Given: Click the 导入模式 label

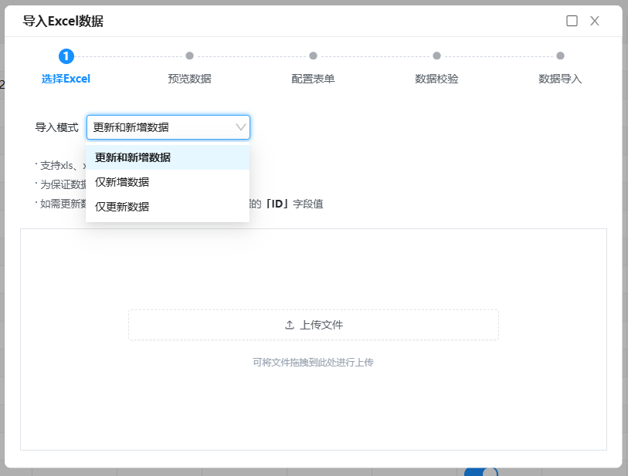Looking at the screenshot, I should pyautogui.click(x=56, y=127).
